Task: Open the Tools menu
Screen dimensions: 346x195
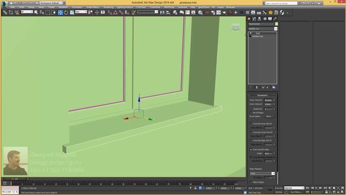Action: point(22,7)
